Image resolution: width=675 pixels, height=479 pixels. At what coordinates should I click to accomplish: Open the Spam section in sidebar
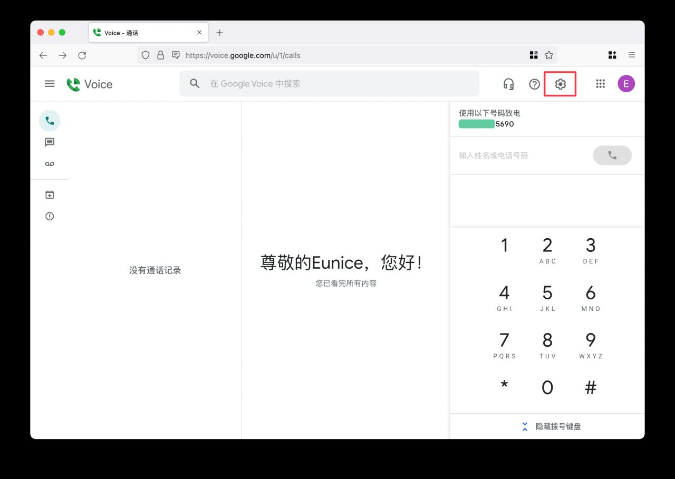coord(50,216)
